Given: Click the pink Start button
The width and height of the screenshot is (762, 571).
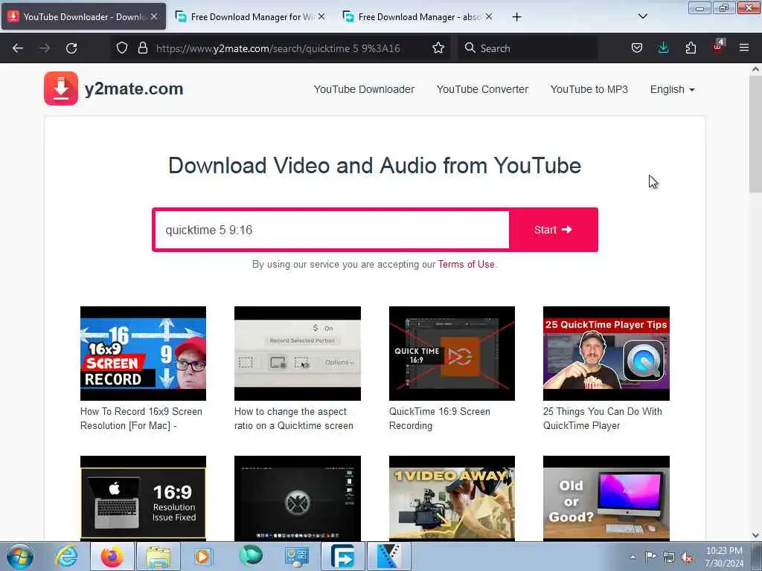Looking at the screenshot, I should (553, 230).
